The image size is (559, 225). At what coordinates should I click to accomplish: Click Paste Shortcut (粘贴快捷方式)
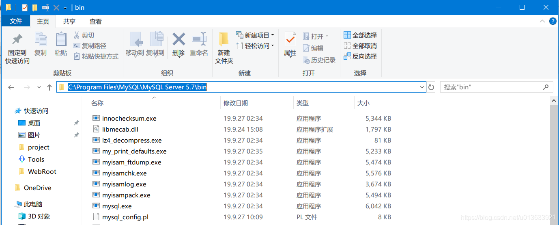click(96, 56)
